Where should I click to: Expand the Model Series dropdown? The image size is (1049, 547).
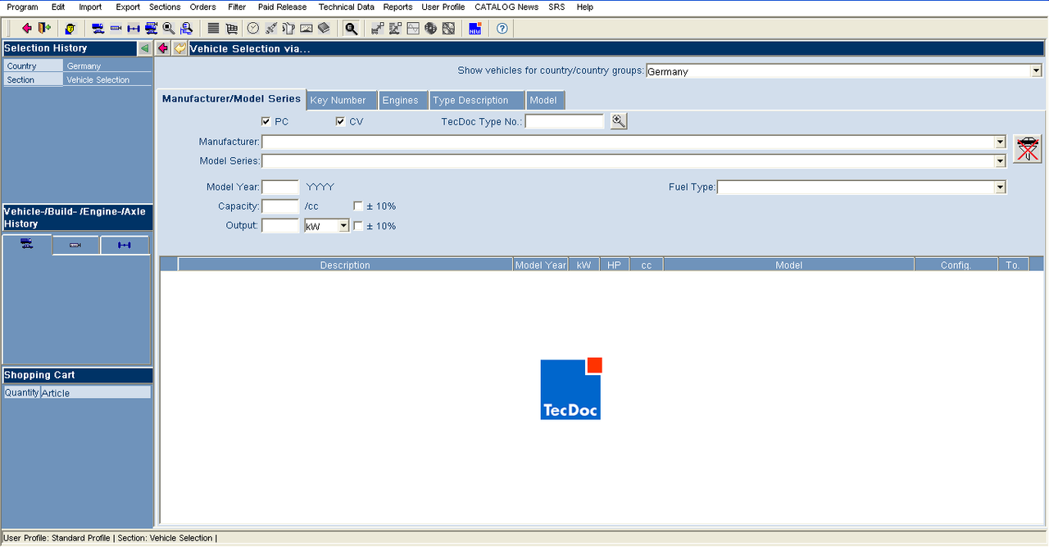click(1000, 160)
